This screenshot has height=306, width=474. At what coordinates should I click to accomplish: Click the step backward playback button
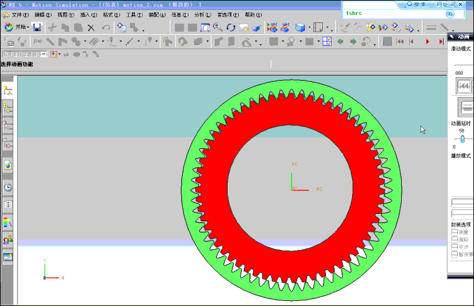pos(412,42)
